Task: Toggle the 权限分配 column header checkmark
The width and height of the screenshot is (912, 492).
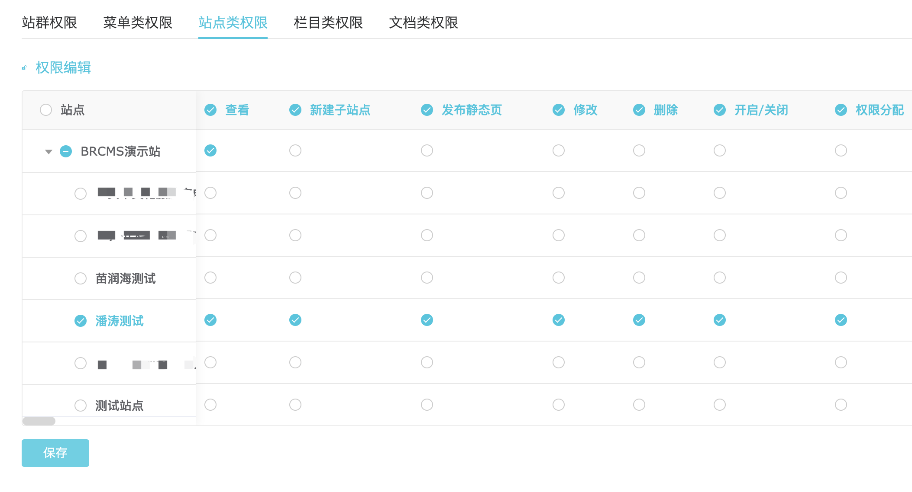Action: click(841, 110)
